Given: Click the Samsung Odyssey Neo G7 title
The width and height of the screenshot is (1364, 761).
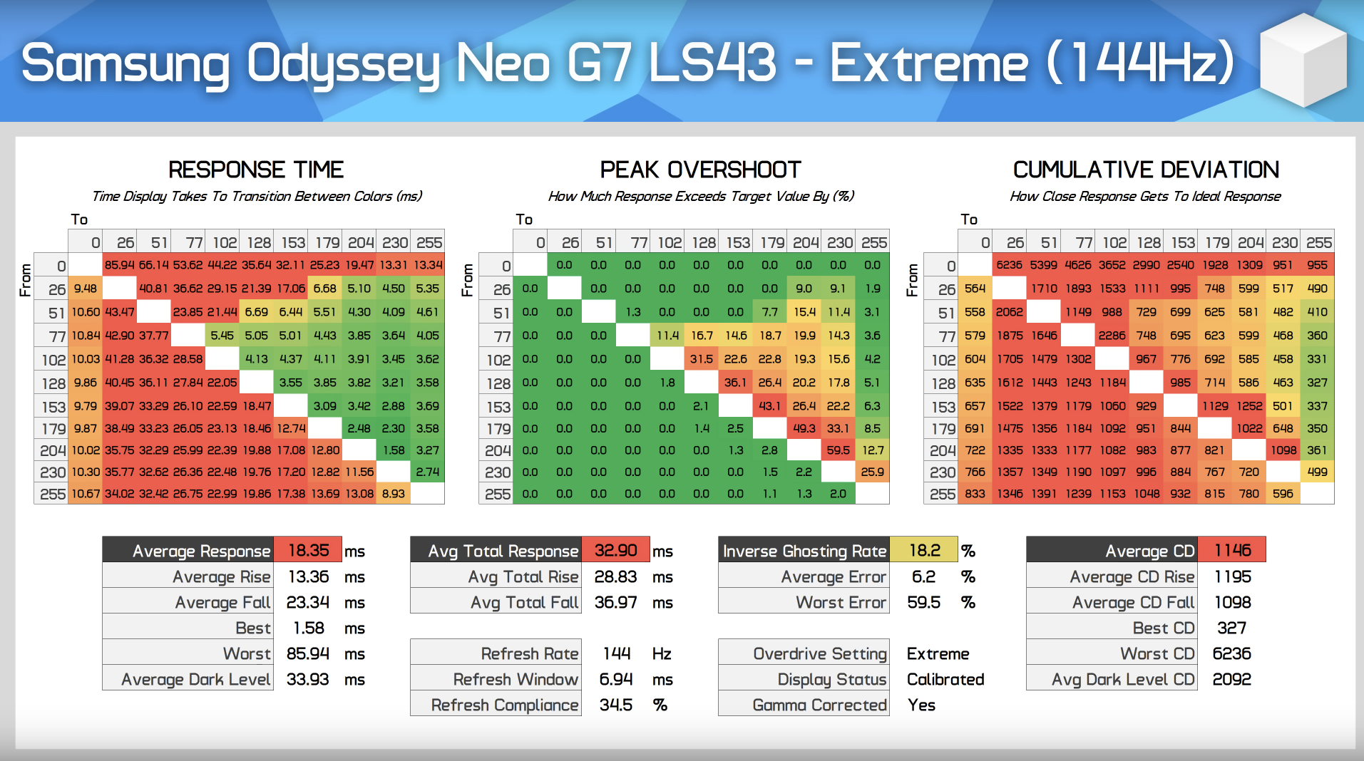Looking at the screenshot, I should pyautogui.click(x=628, y=64).
